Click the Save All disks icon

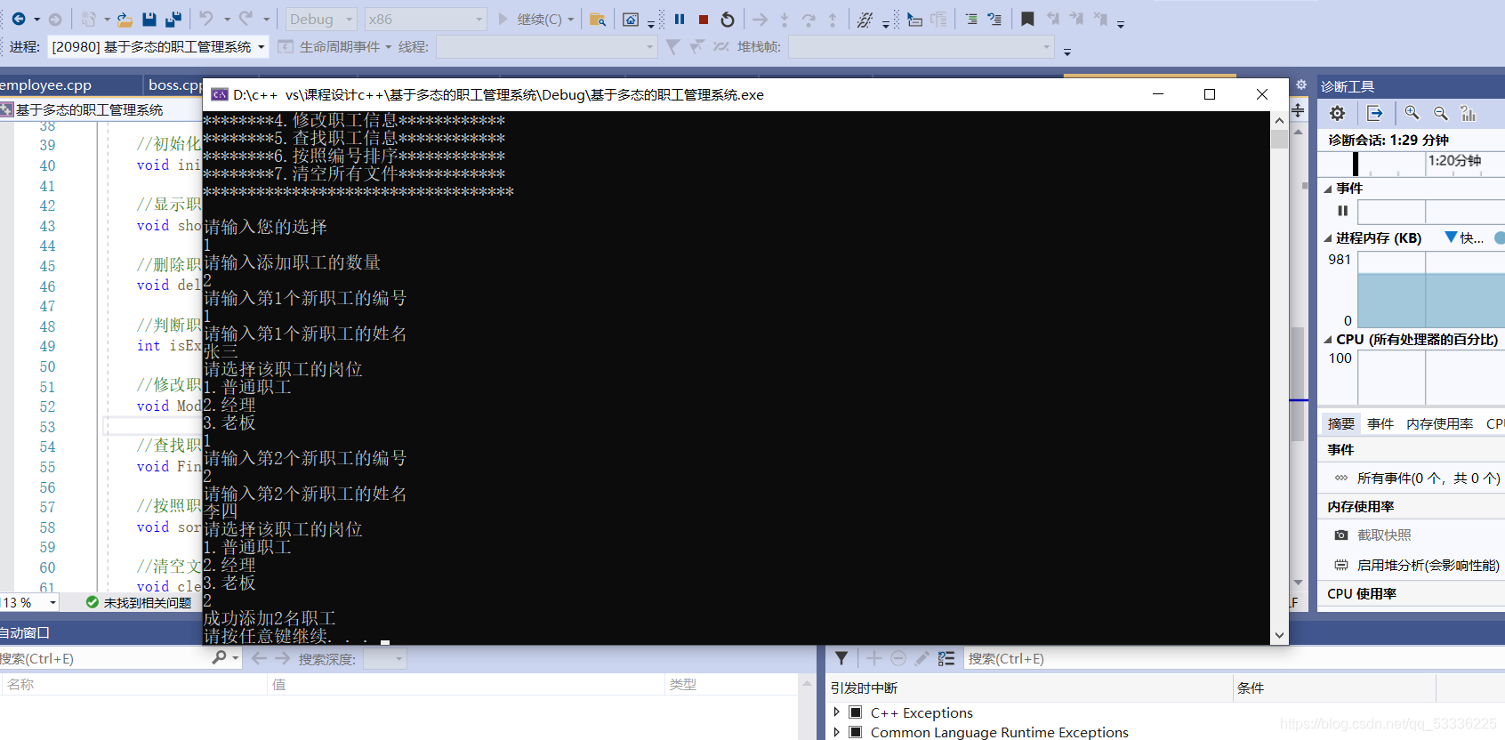[173, 19]
